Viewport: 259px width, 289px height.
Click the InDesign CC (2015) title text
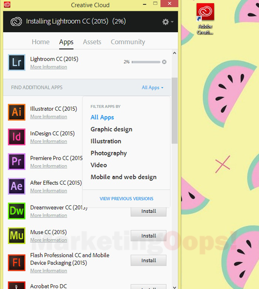tap(53, 134)
